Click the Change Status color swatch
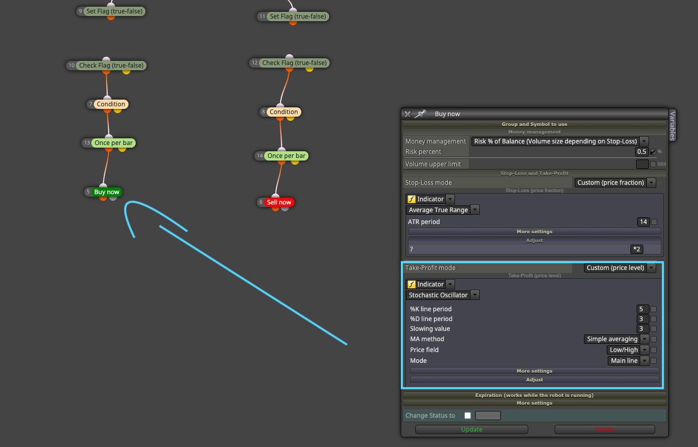The image size is (698, 447). [488, 416]
